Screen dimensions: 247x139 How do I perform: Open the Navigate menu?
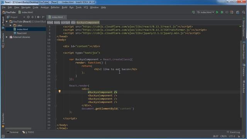26,7
